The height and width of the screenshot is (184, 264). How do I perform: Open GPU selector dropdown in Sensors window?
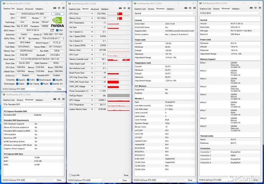coord(85,180)
